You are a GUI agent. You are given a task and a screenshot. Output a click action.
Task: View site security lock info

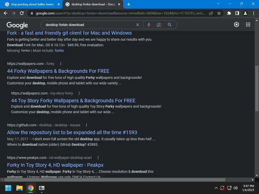(32, 13)
